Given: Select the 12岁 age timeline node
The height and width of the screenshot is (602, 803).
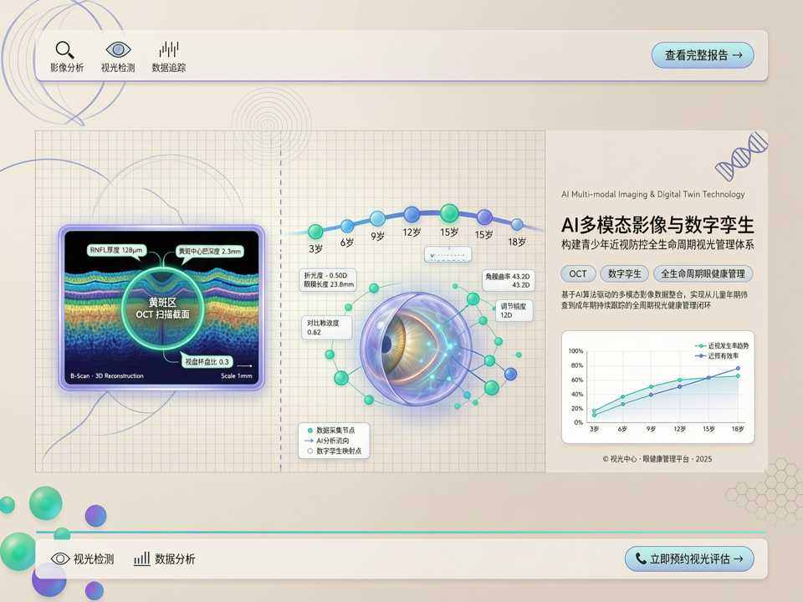Looking at the screenshot, I should click(x=412, y=215).
